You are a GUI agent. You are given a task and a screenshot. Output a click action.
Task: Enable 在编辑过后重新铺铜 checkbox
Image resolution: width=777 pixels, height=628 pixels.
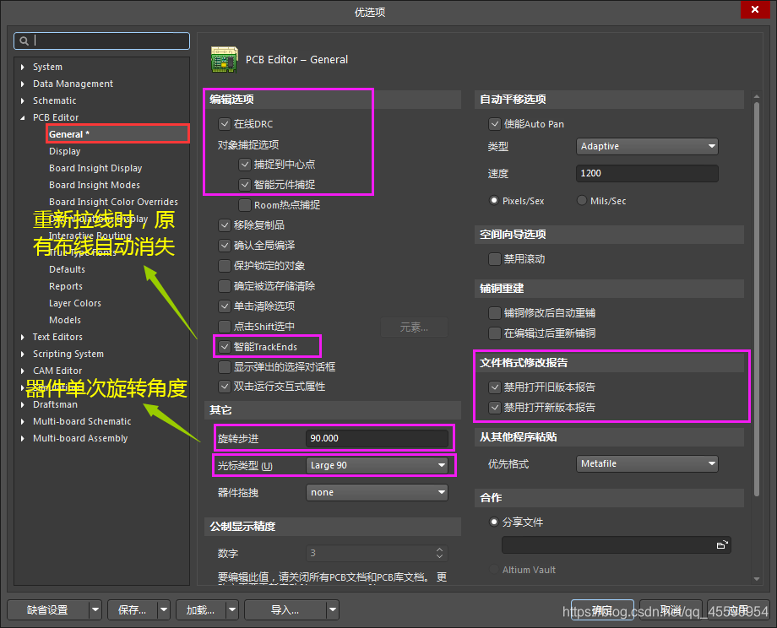[x=495, y=333]
